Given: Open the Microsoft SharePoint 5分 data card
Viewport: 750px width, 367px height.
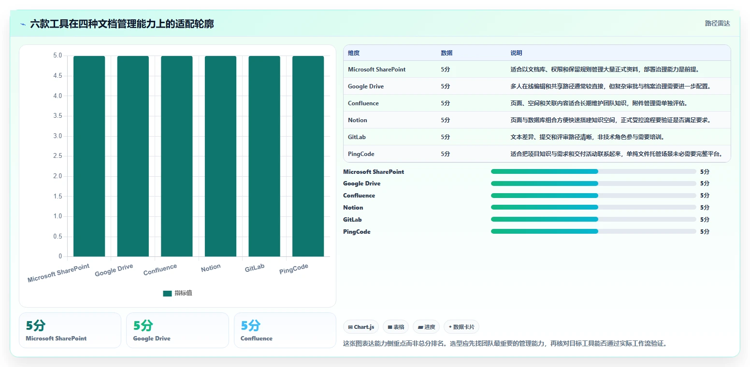Looking at the screenshot, I should 70,330.
